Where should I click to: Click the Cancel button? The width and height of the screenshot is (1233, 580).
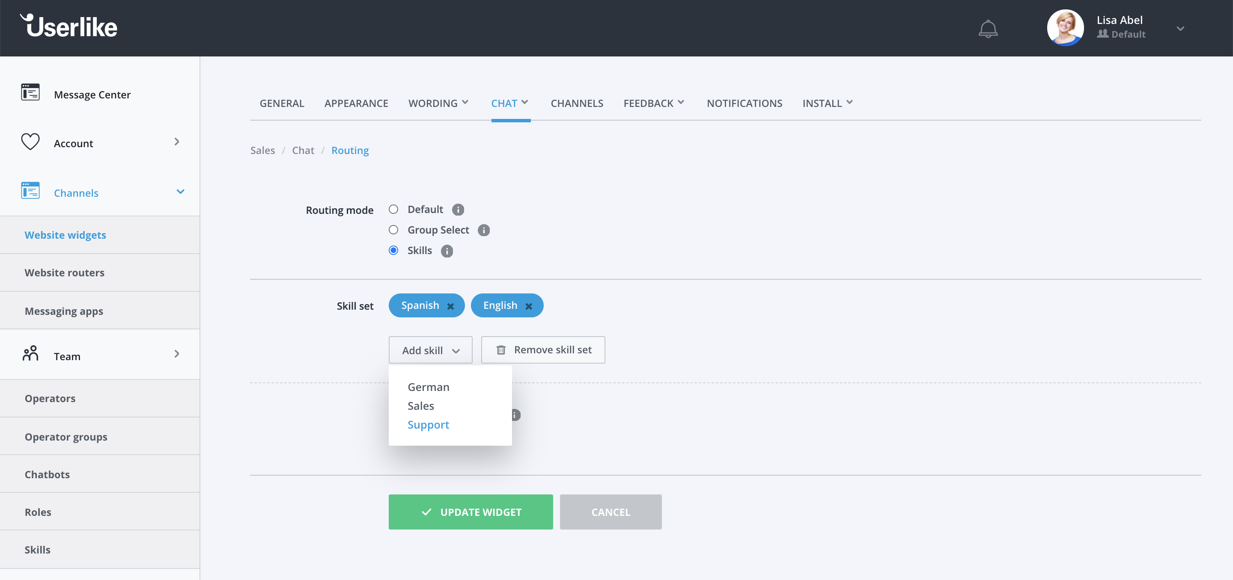coord(611,512)
